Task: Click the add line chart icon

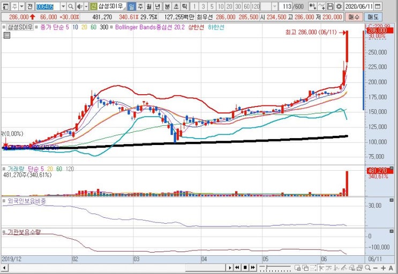Action: click(321, 6)
